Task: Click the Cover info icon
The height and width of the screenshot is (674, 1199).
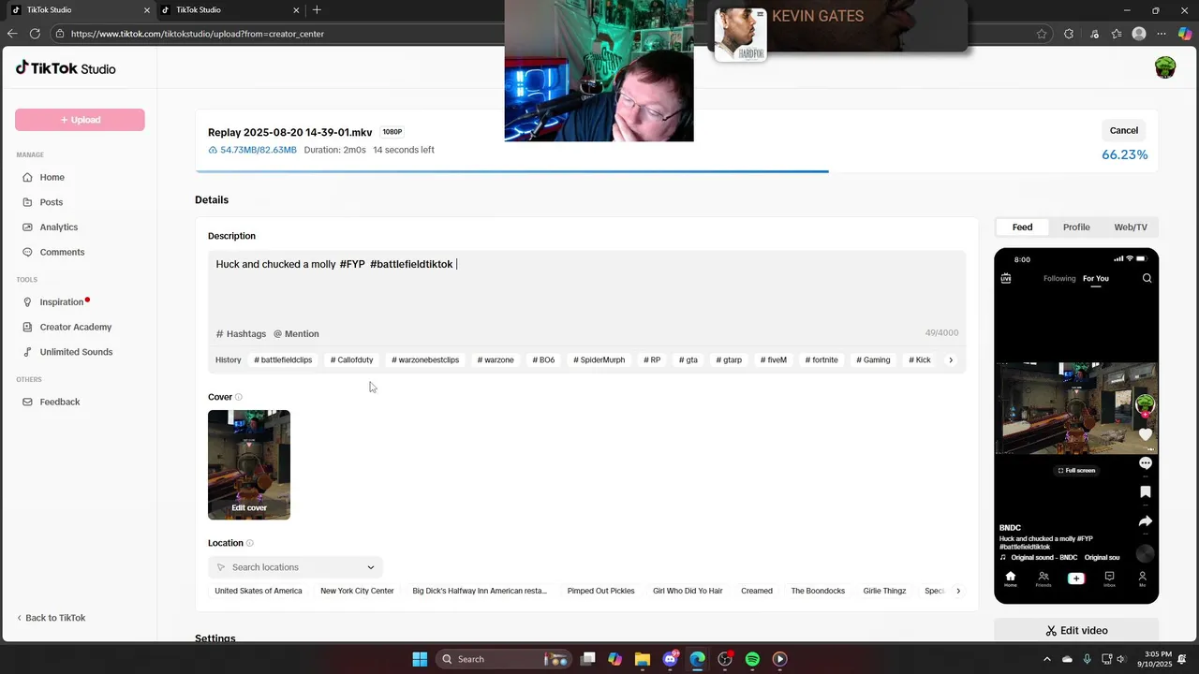Action: [x=239, y=397]
